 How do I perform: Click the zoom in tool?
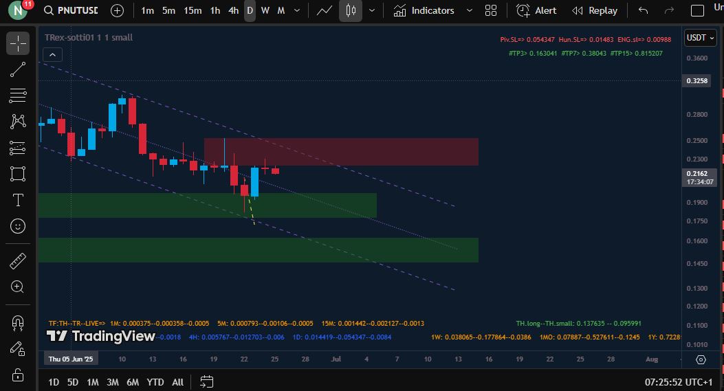click(x=18, y=287)
